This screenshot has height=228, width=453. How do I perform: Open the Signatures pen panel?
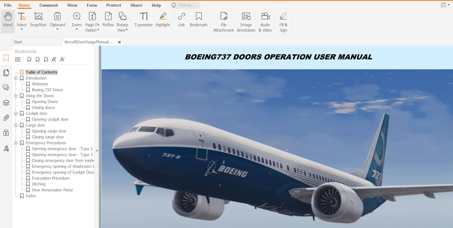coord(6,148)
